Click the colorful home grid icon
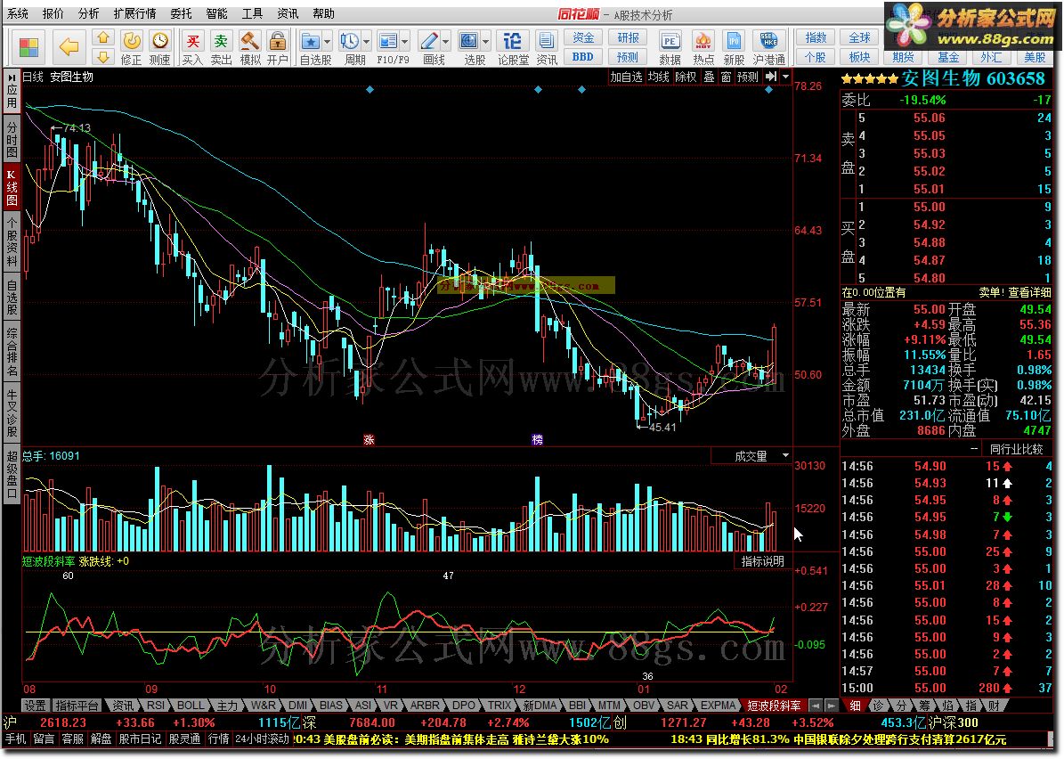 click(x=28, y=47)
